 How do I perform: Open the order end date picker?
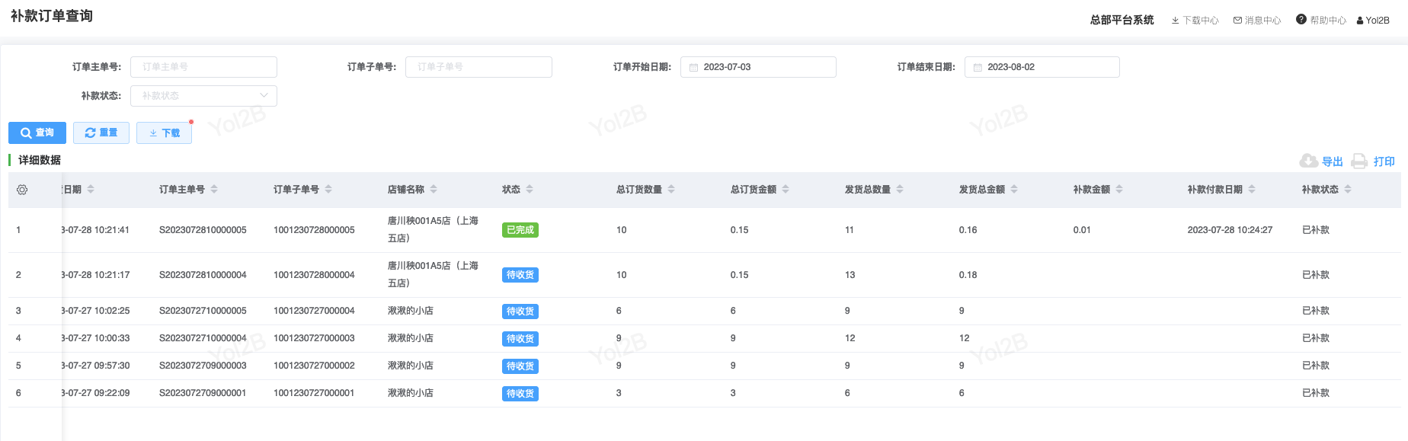tap(1042, 67)
